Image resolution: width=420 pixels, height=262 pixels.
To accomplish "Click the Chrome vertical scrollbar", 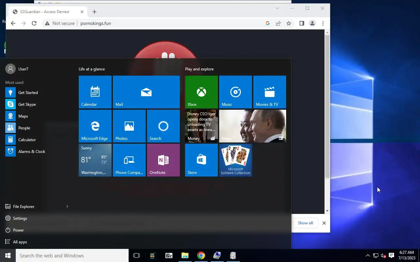I will pos(327,106).
